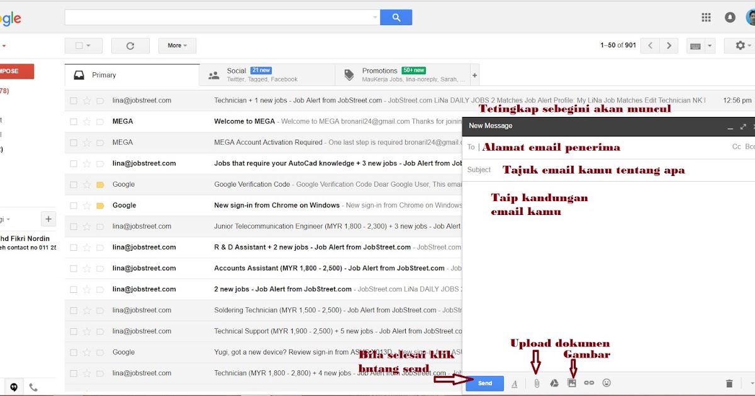The image size is (755, 396).
Task: Star the Welcome to MEGA email
Action: coord(87,121)
